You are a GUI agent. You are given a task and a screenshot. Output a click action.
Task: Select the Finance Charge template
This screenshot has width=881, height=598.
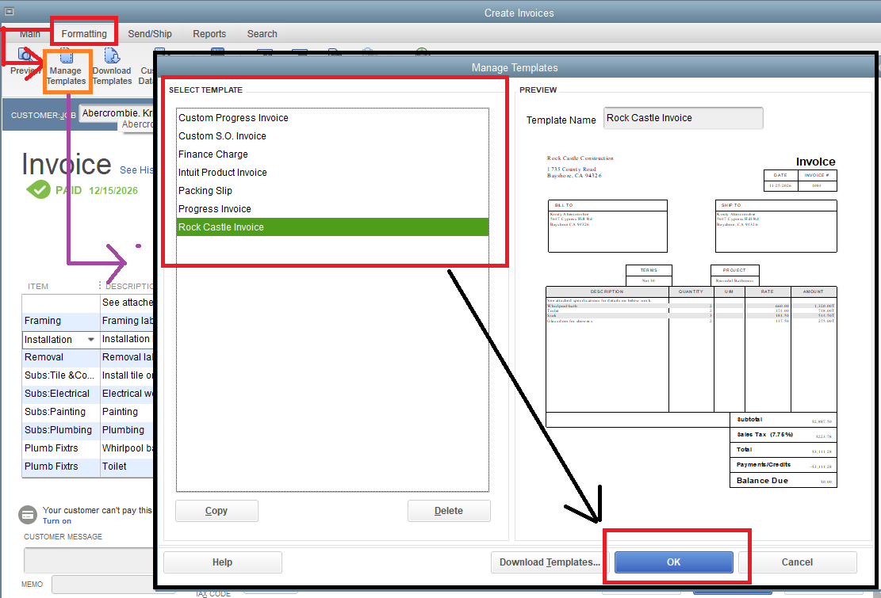point(332,154)
